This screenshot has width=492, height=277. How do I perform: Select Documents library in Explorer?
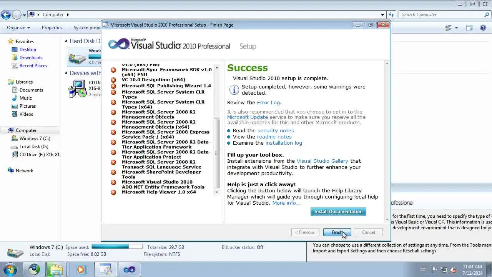point(31,90)
